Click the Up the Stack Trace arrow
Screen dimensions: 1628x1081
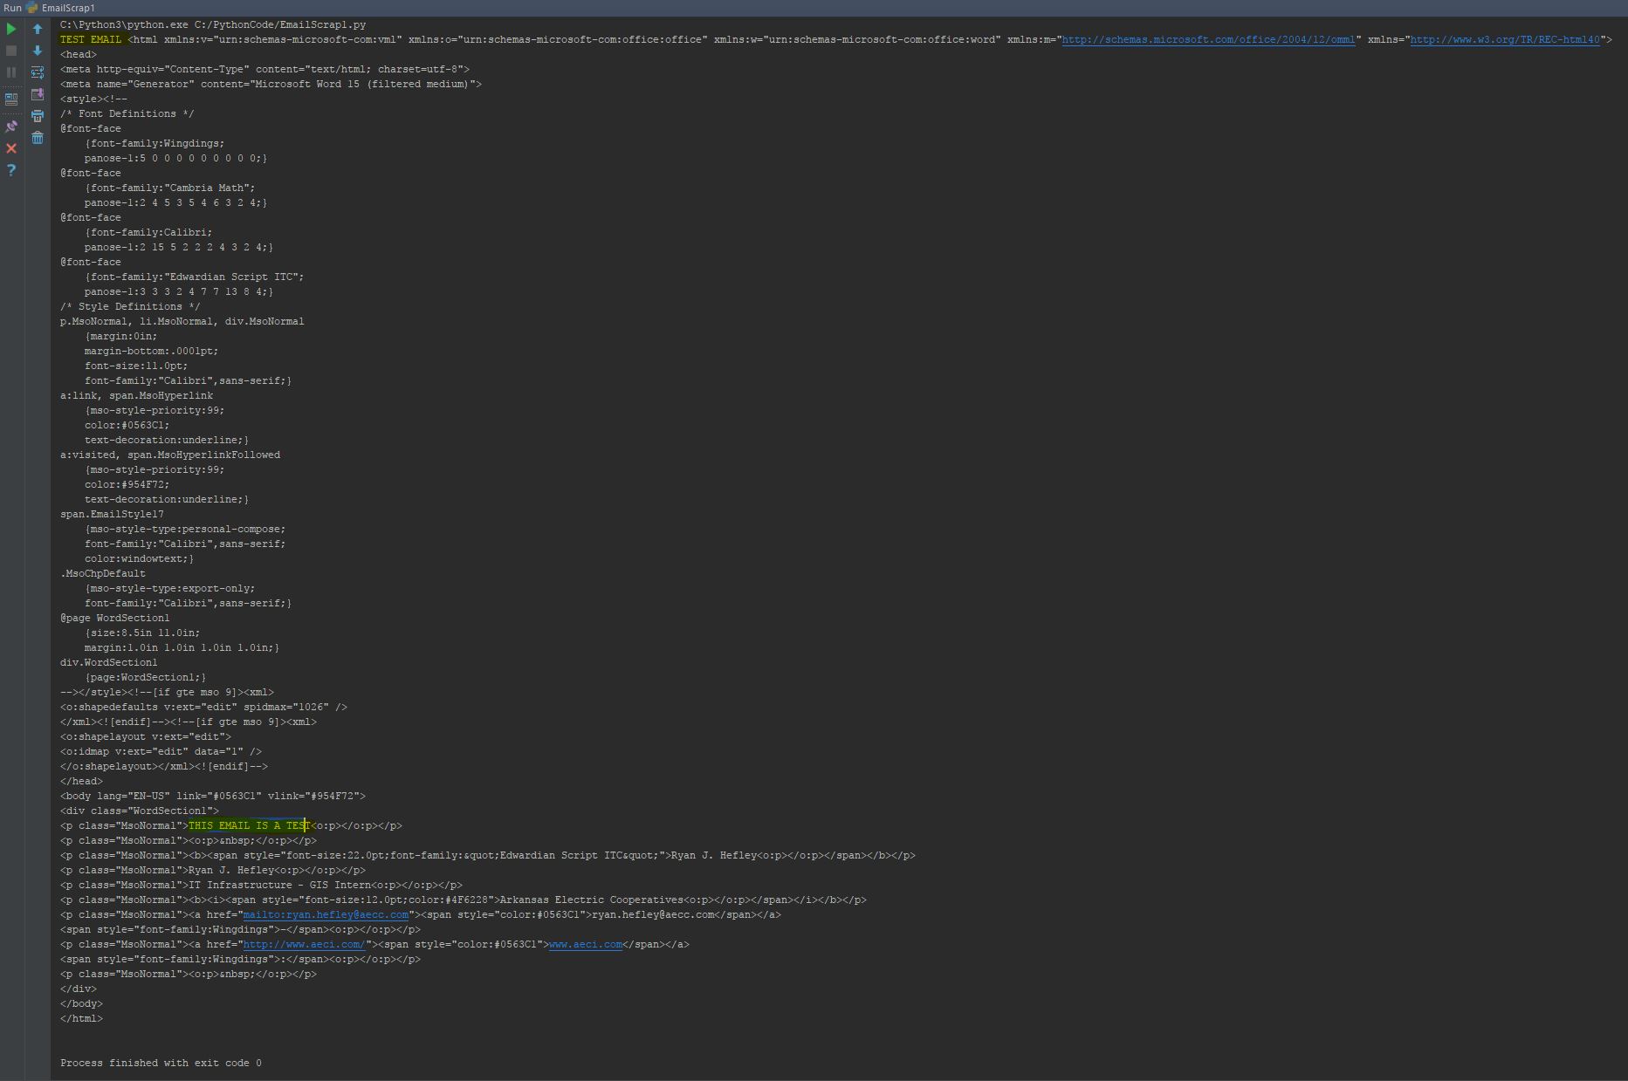click(x=38, y=29)
